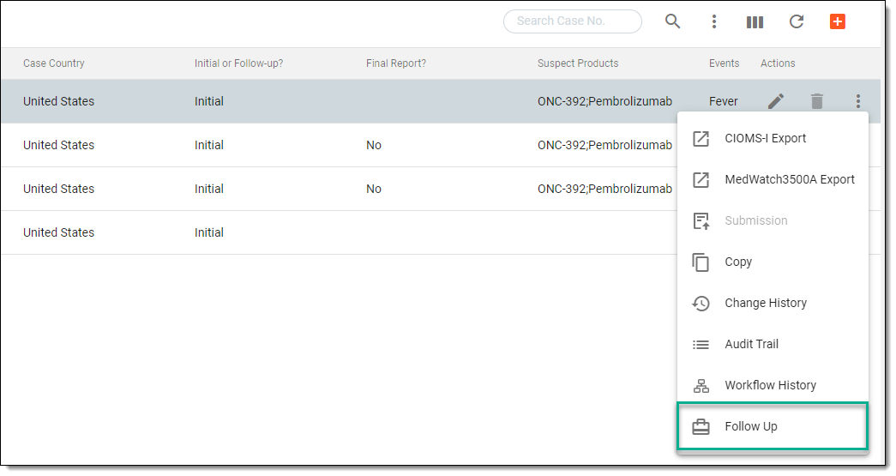Click the Events column header
Image resolution: width=896 pixels, height=476 pixels.
(x=724, y=63)
